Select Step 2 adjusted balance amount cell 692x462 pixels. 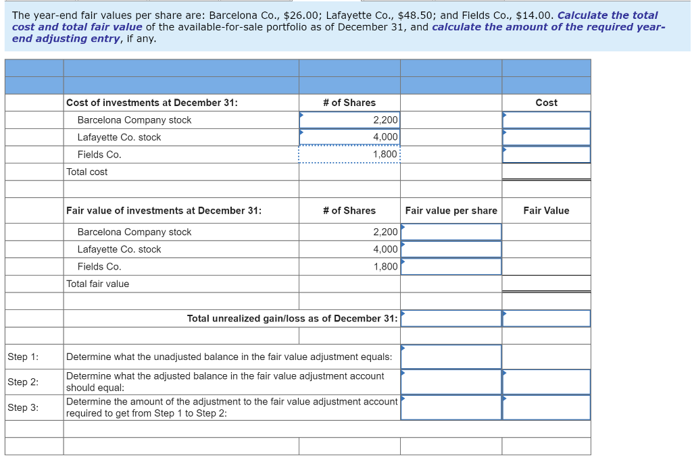coord(546,382)
